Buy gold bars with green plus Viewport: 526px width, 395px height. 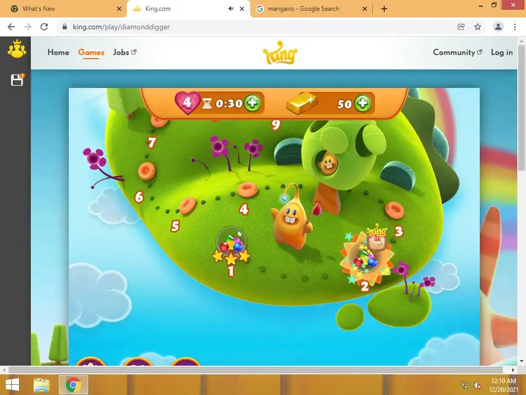[x=363, y=103]
